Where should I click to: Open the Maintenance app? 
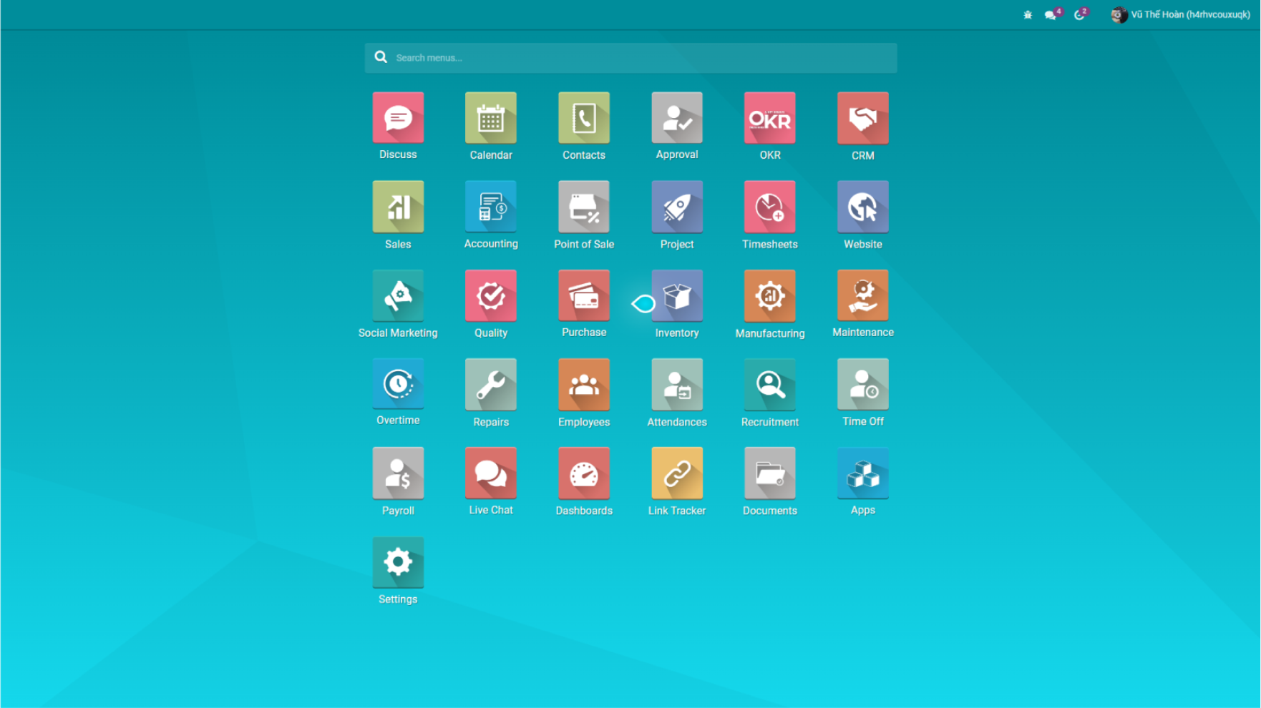click(x=863, y=295)
